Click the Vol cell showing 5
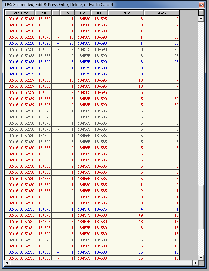 [67, 99]
